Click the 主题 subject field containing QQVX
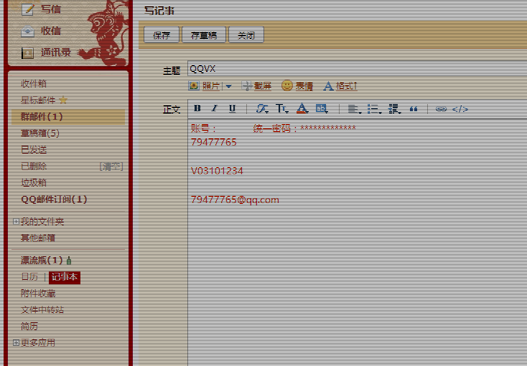Viewport: 527px width, 366px height. 357,69
